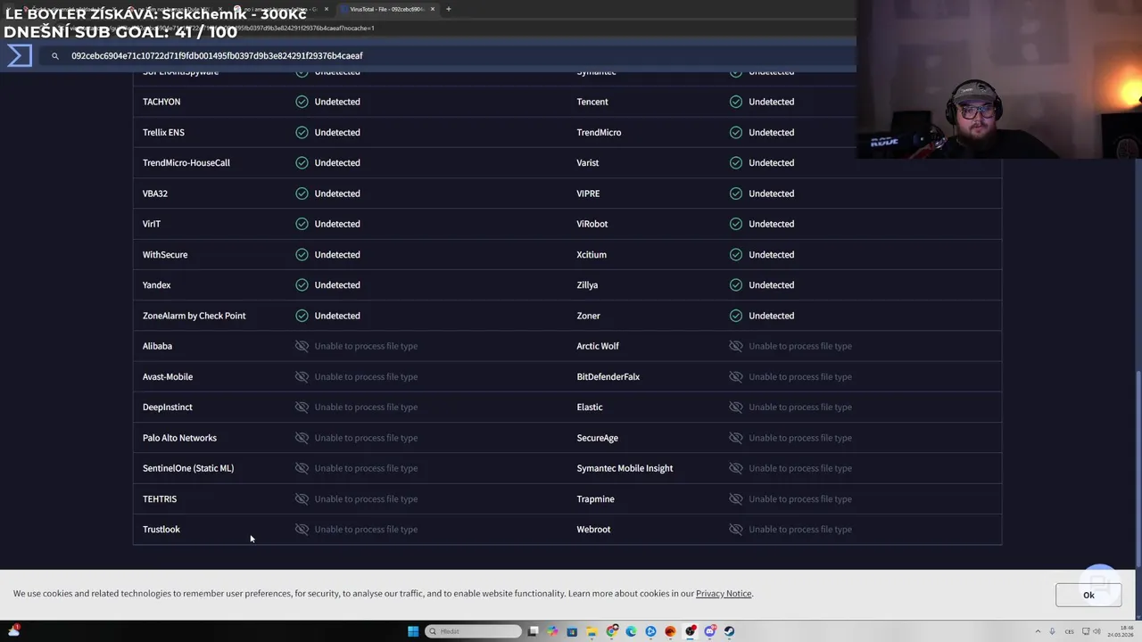Viewport: 1142px width, 642px height.
Task: Click Undetected result text for WithSecure
Action: pyautogui.click(x=337, y=254)
